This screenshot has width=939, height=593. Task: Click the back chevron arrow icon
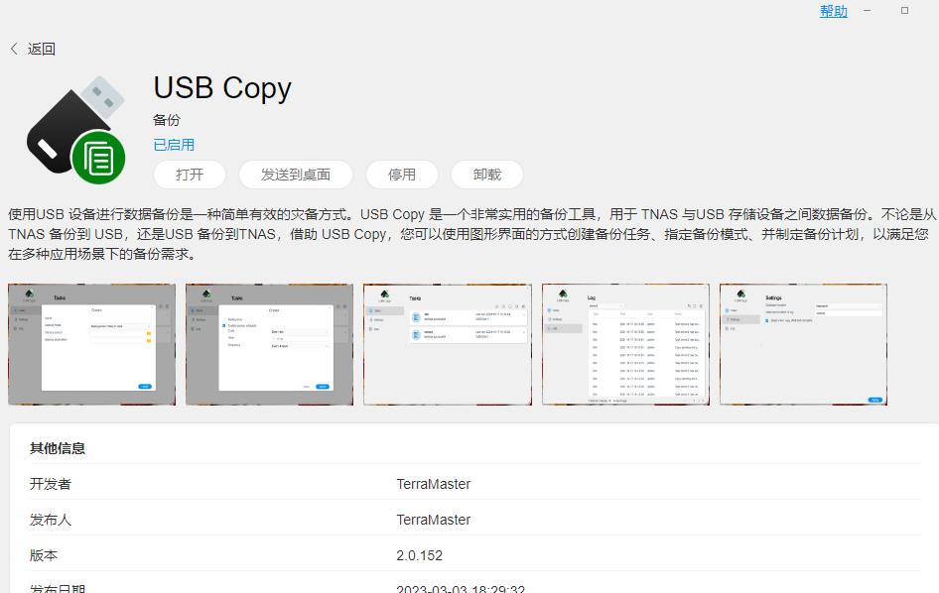point(13,47)
